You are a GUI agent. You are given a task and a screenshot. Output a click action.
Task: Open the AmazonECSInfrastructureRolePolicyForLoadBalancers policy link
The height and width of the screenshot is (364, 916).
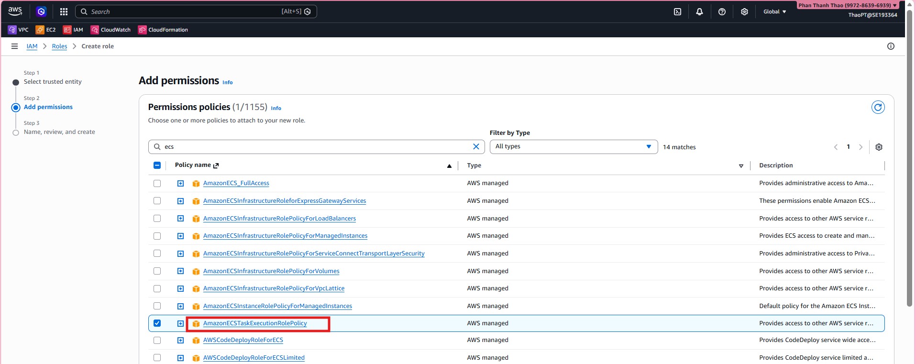279,219
